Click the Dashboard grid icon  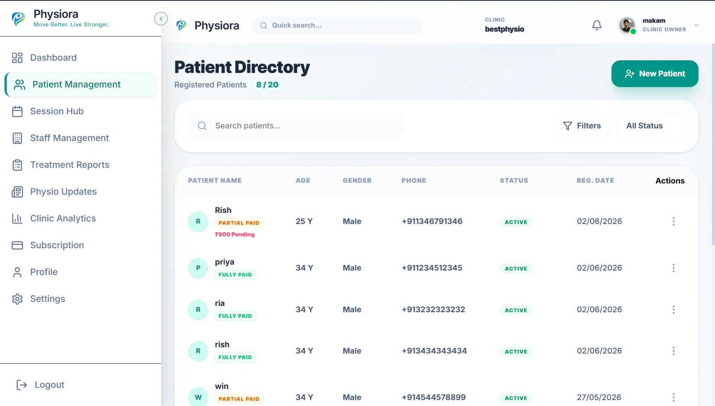click(x=17, y=58)
